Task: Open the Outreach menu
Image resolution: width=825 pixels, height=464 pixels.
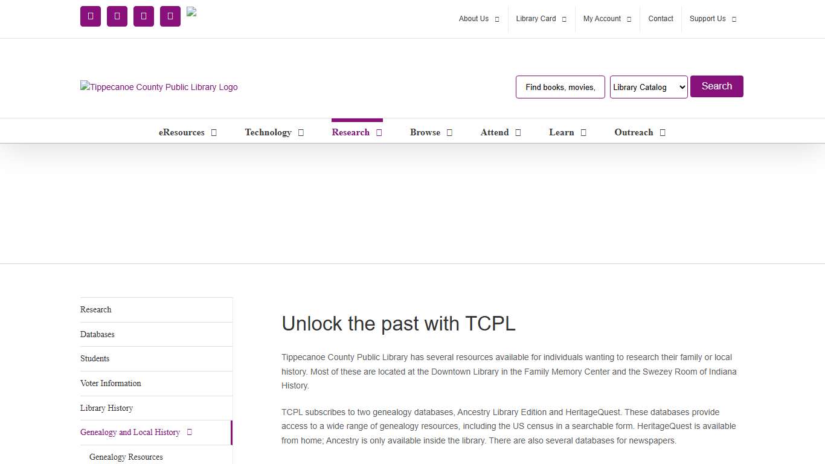Action: [639, 132]
